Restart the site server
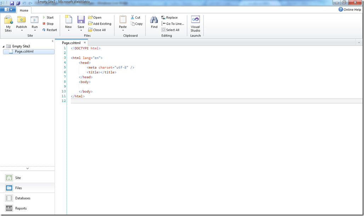This screenshot has width=364, height=216. pos(50,30)
